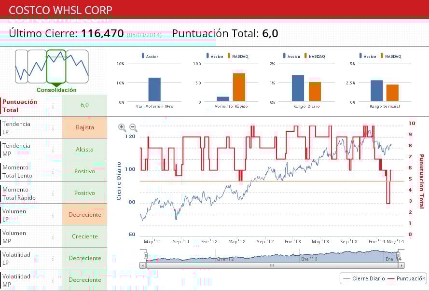Toggle NASDAQ legend in Rango Semanal chart
The width and height of the screenshot is (429, 291).
pos(391,56)
